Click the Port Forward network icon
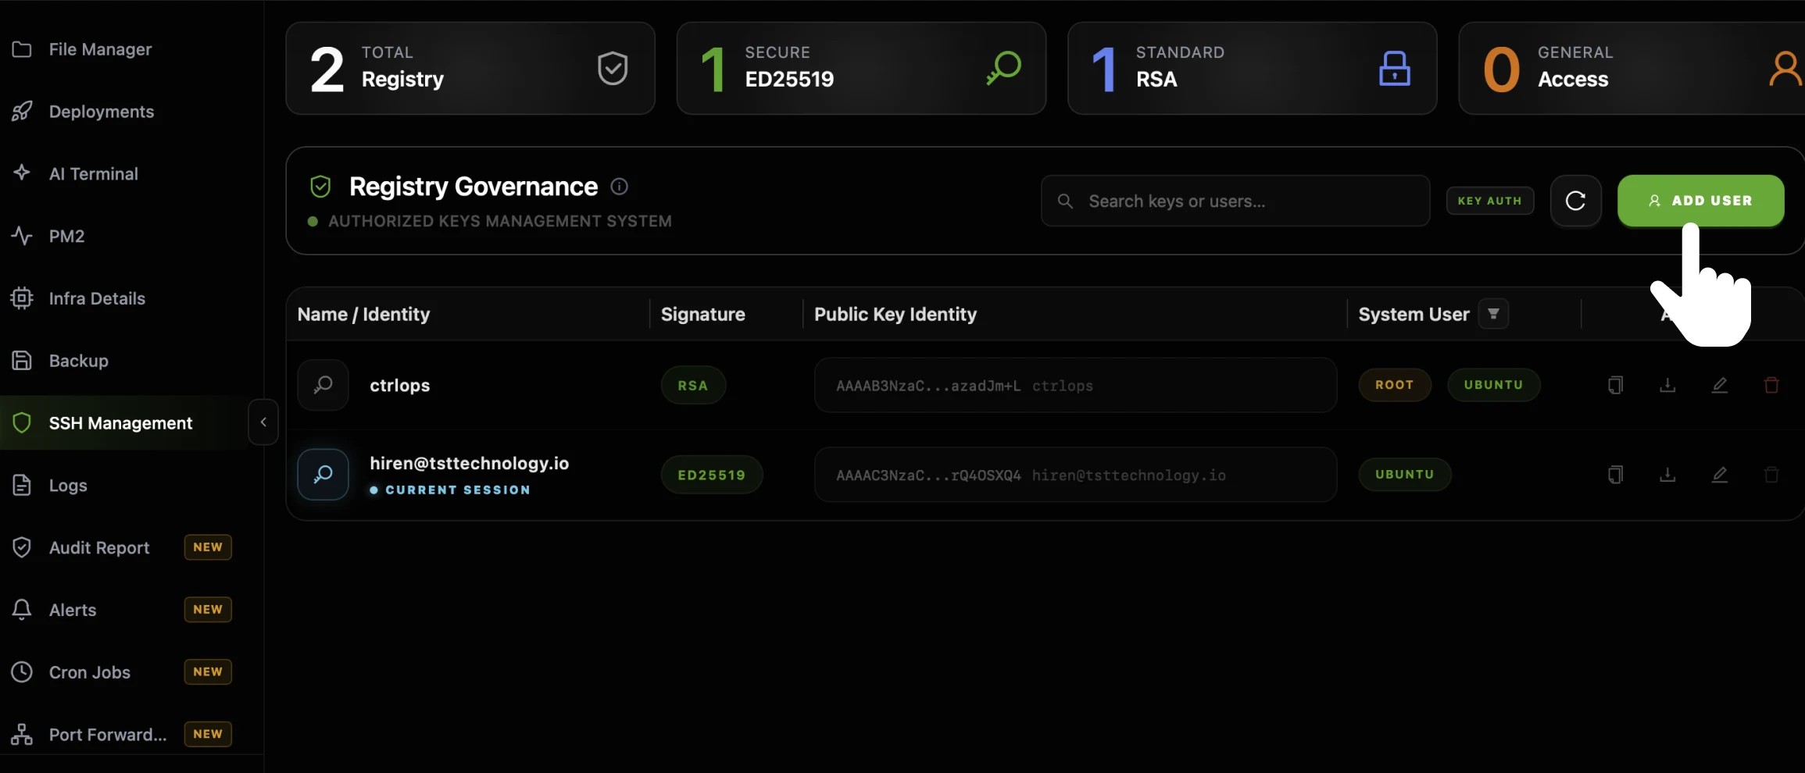Image resolution: width=1805 pixels, height=773 pixels. point(22,735)
